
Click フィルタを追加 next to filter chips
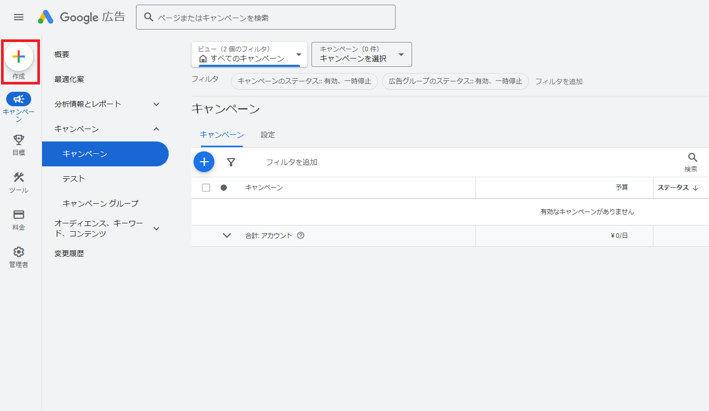[x=559, y=81]
